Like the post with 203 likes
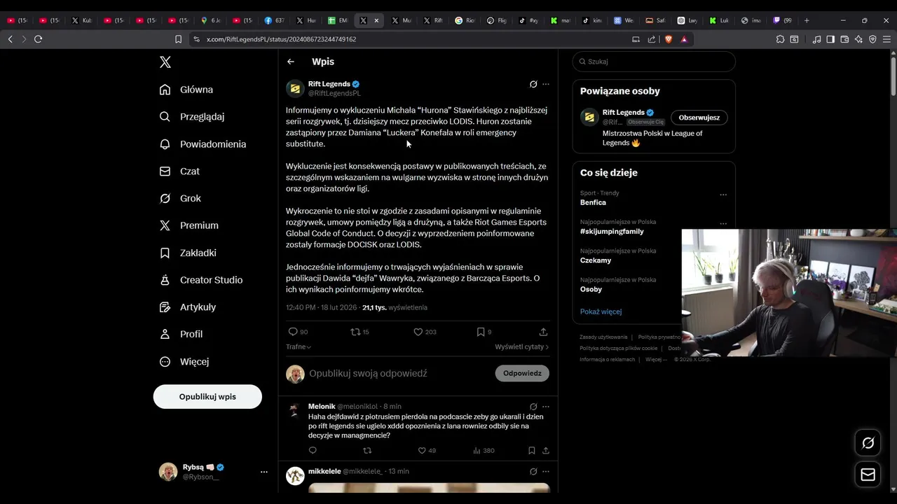Viewport: 897px width, 504px height. coord(418,332)
